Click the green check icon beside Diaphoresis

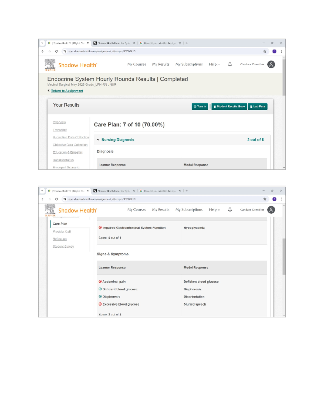coord(100,297)
